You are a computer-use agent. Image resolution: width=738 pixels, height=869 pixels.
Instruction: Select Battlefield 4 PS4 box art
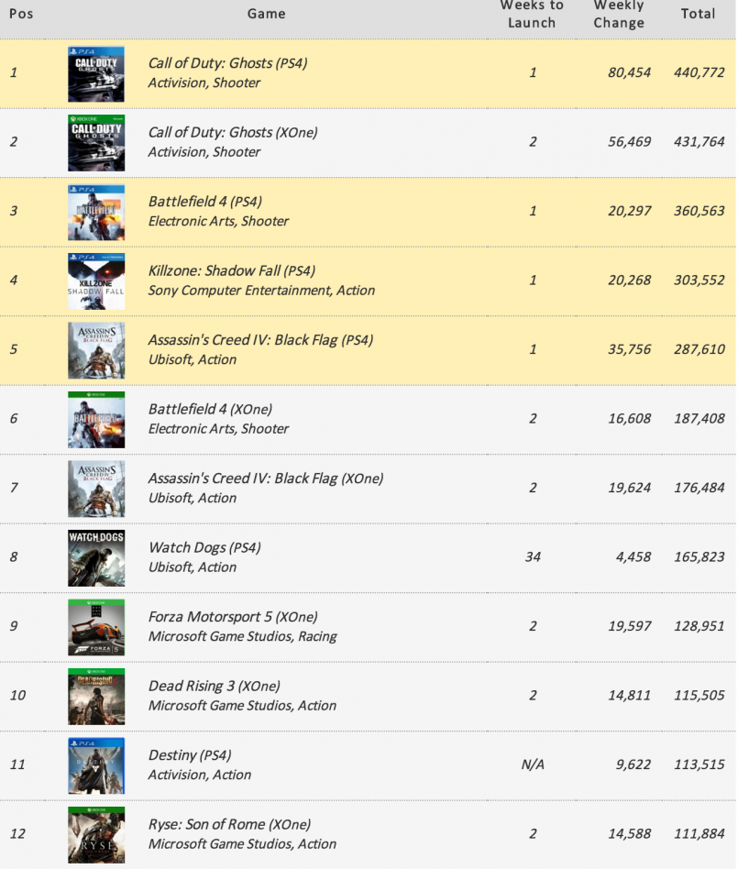96,213
